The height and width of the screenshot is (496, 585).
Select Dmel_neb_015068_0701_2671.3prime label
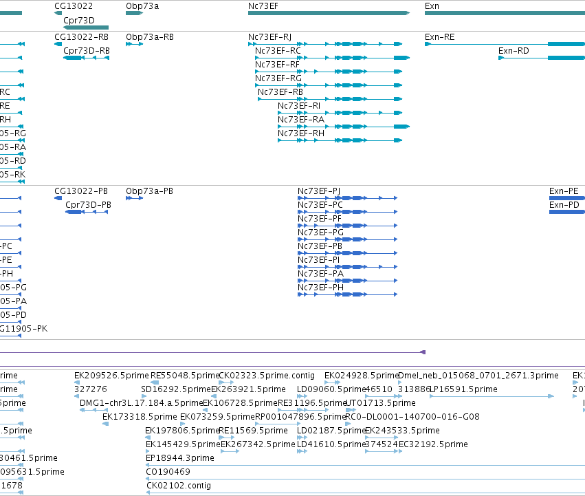pos(478,376)
